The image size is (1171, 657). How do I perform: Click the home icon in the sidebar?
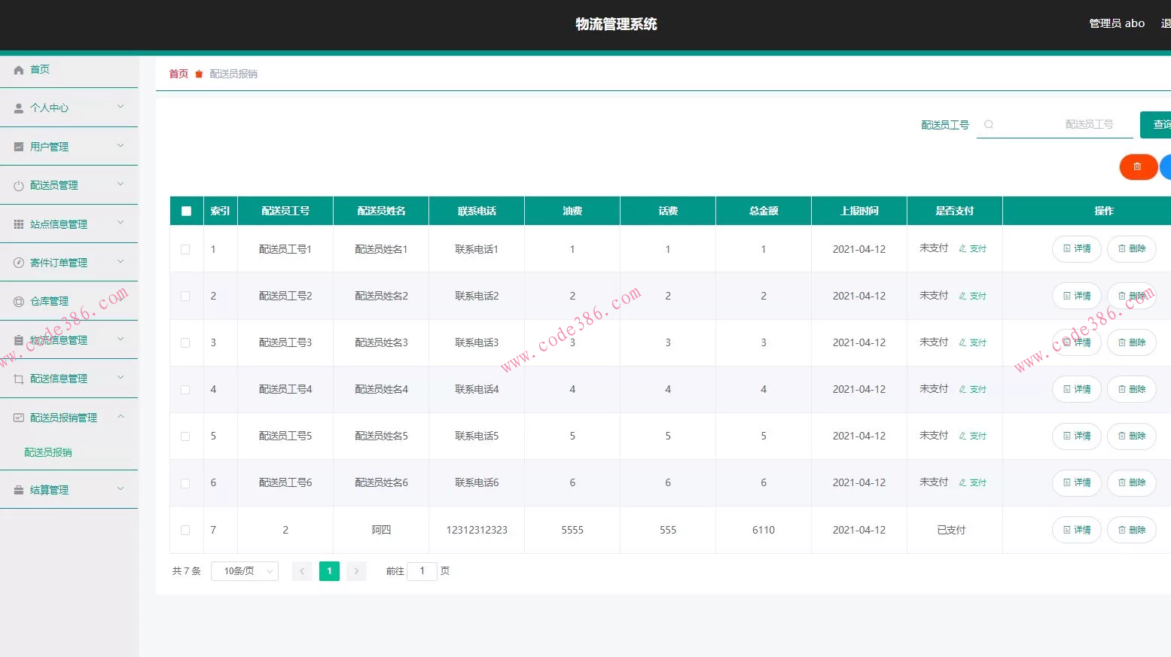click(x=19, y=70)
